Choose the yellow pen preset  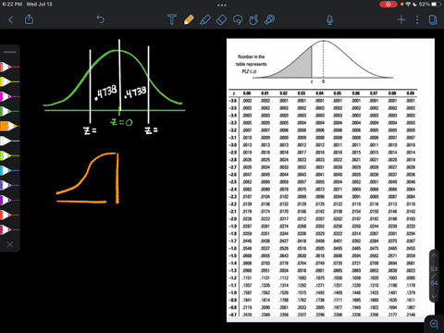[x=9, y=81]
